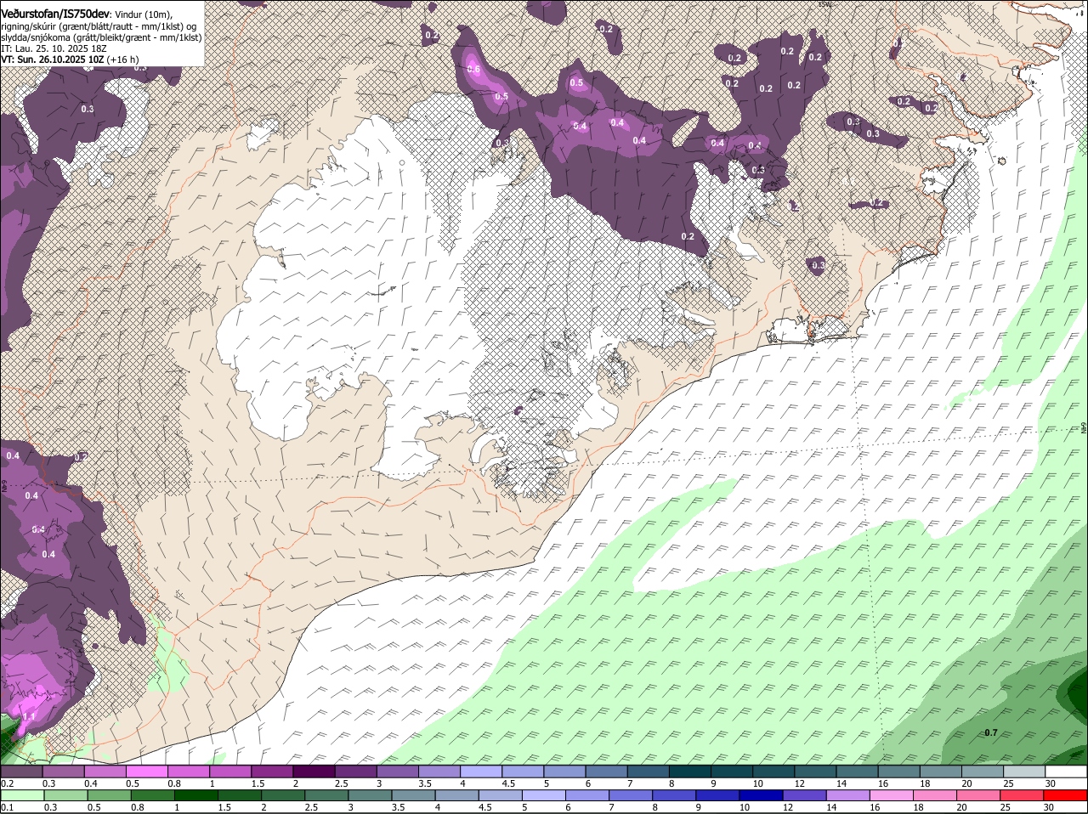Image resolution: width=1088 pixels, height=814 pixels.
Task: Choose the violet swatch between 12 and 14 in rain scale
Action: [805, 795]
